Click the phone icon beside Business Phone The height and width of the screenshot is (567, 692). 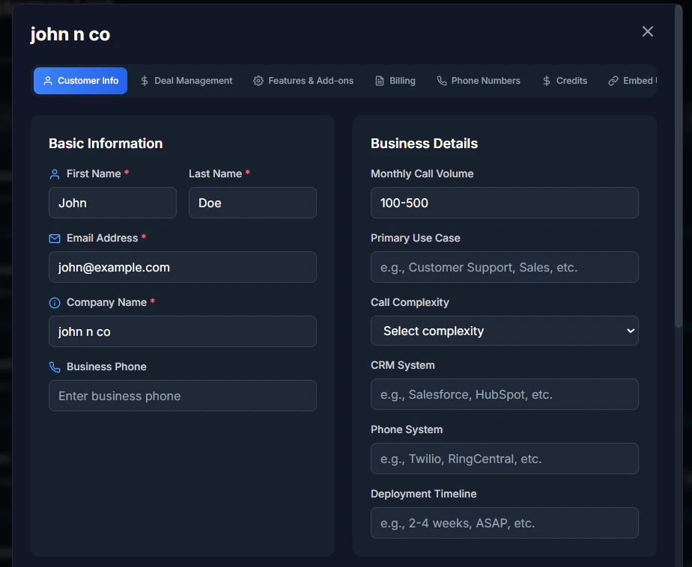[x=54, y=367]
